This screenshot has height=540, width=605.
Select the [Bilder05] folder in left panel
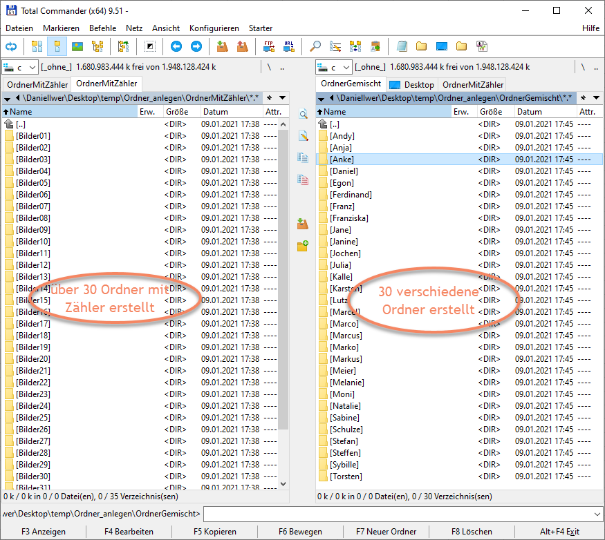(141, 183)
